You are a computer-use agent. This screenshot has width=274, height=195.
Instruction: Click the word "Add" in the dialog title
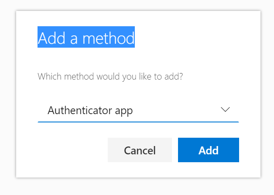point(52,38)
